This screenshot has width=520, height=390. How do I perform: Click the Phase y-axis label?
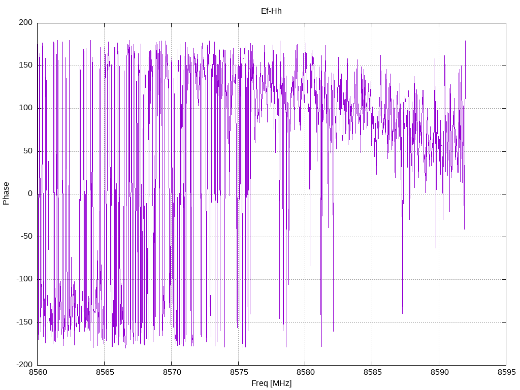(x=6, y=193)
